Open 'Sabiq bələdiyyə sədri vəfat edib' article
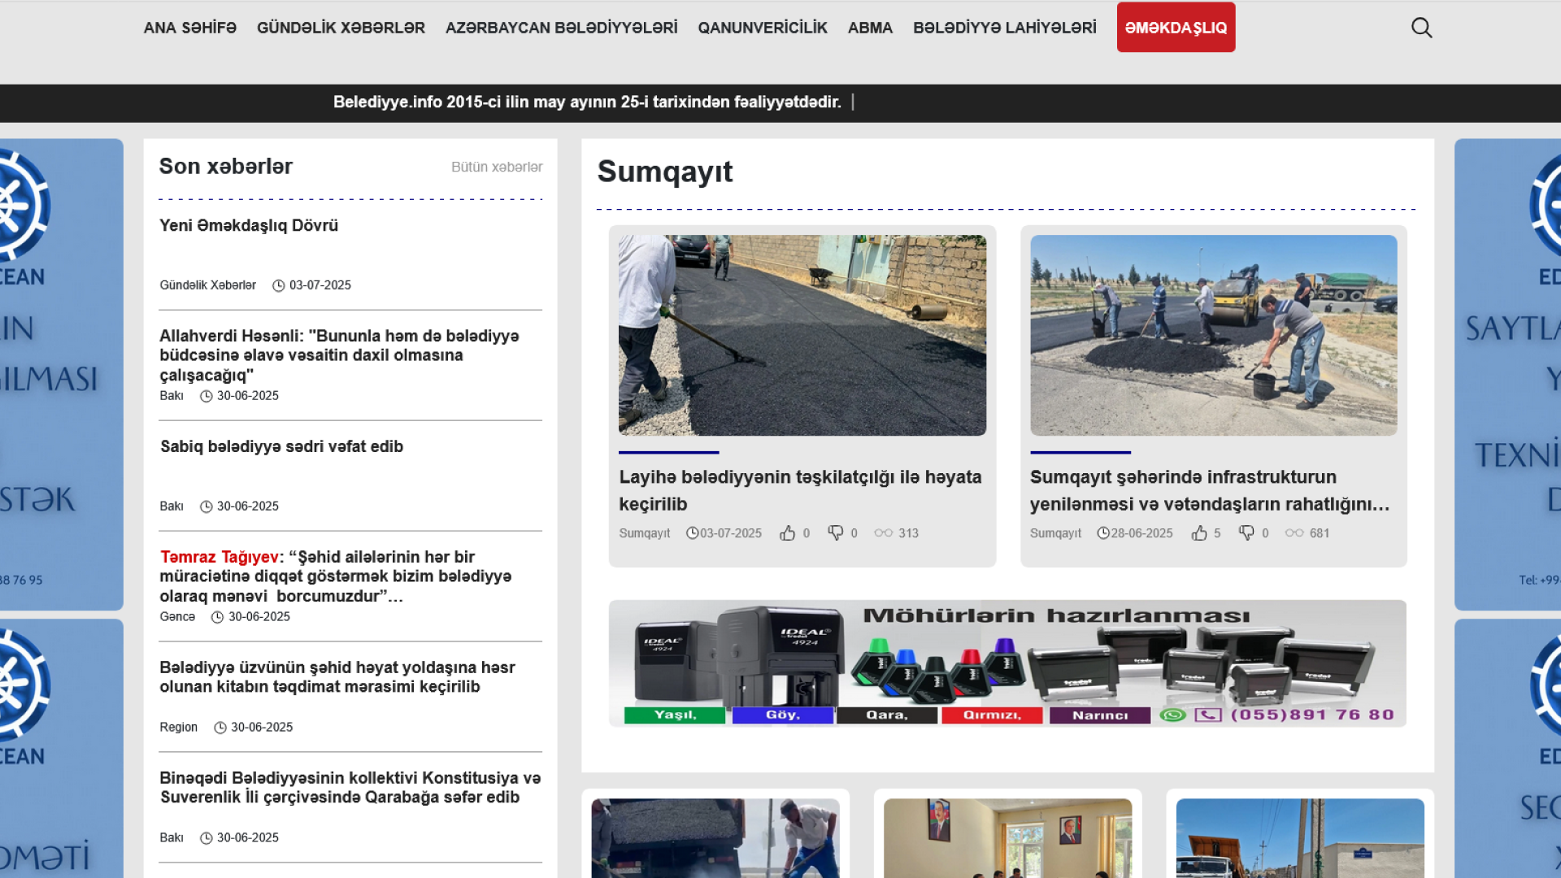Viewport: 1561px width, 878px height. (x=281, y=446)
